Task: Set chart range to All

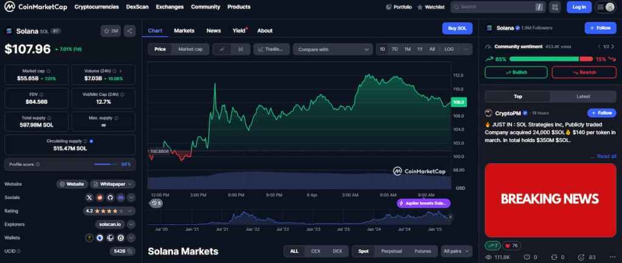Action: pyautogui.click(x=432, y=49)
